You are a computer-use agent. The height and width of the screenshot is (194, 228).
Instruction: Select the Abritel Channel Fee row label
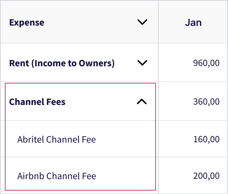pos(56,139)
